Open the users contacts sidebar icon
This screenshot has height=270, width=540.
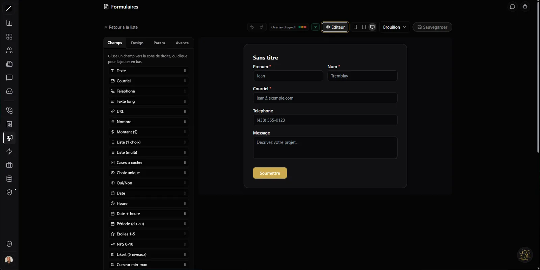coord(9,50)
